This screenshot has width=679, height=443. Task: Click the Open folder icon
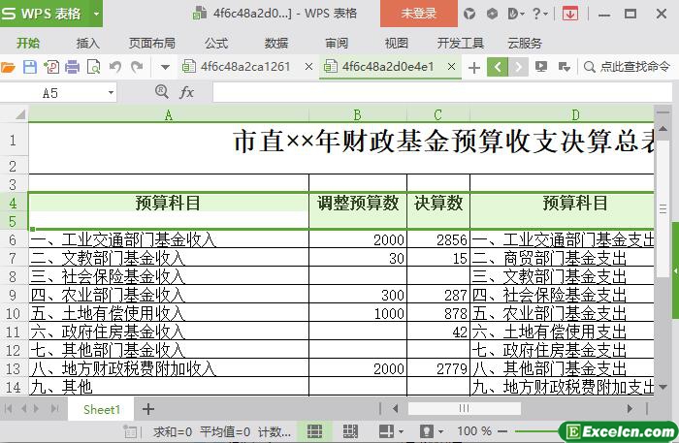[8, 67]
